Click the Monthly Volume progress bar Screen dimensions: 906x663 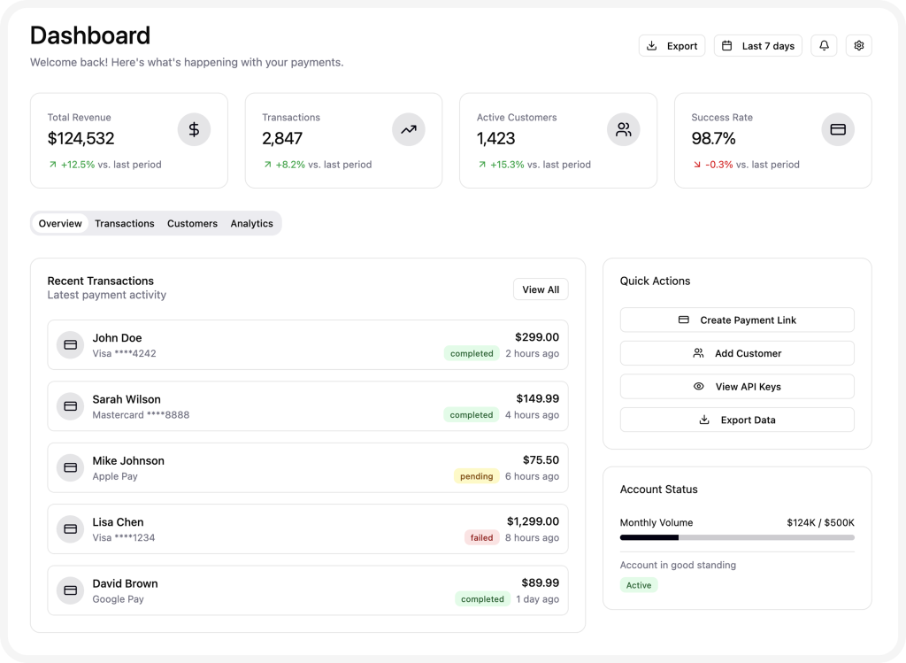737,537
